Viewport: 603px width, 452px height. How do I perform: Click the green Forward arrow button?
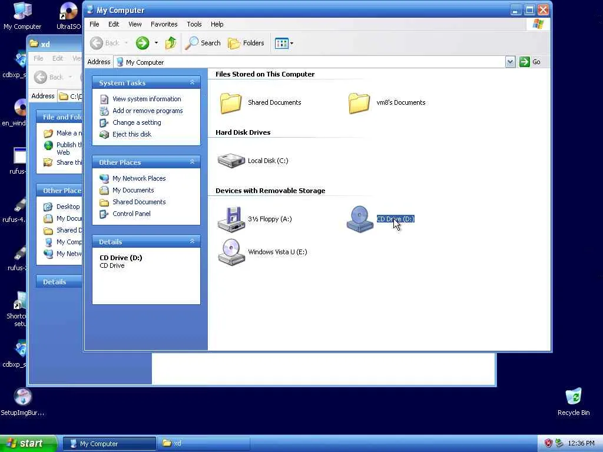click(143, 43)
